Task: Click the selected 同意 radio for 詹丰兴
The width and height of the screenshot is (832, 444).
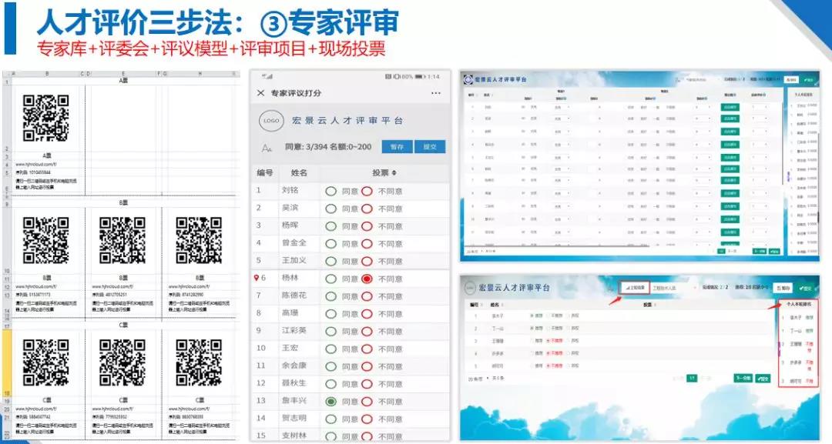Action: [331, 401]
